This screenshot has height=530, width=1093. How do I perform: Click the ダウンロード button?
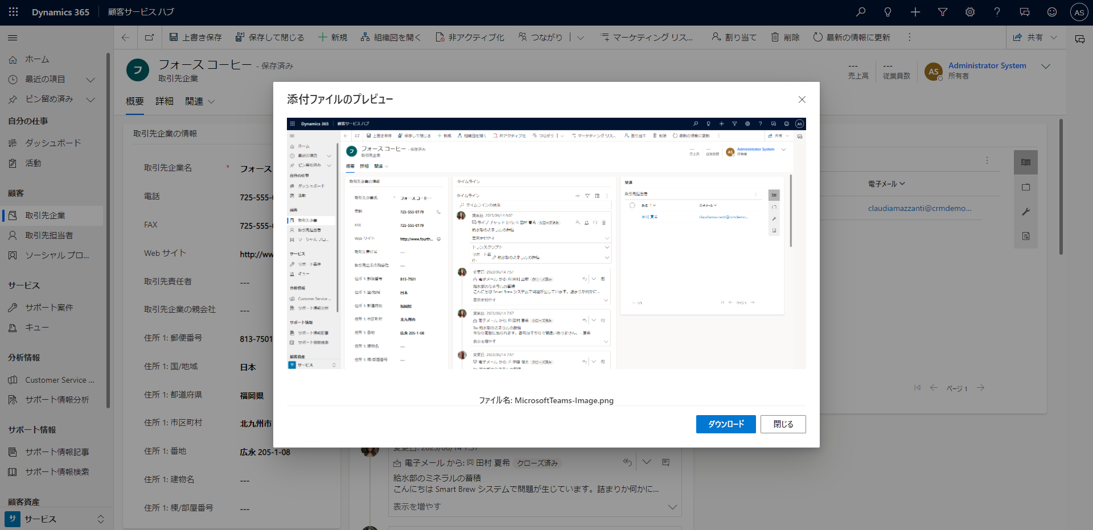tap(726, 424)
